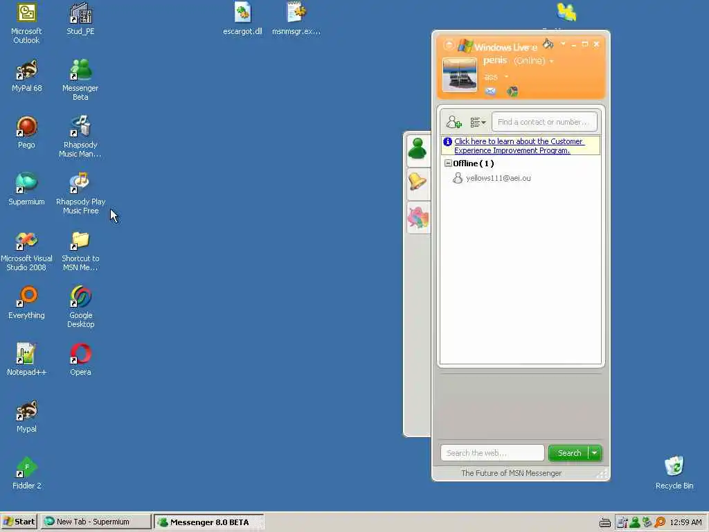This screenshot has width=709, height=532.
Task: Select the Rhapsody Play Music Free shortcut
Action: point(80,194)
